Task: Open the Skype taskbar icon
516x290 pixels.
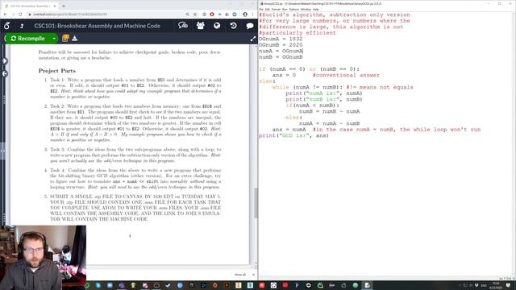Action: tap(98, 285)
